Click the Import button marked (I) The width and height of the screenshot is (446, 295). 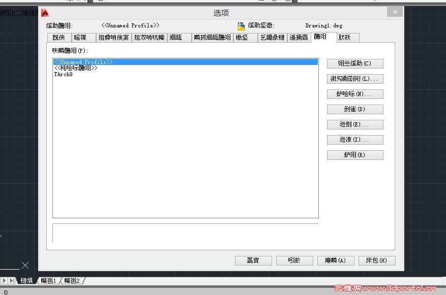pos(355,140)
